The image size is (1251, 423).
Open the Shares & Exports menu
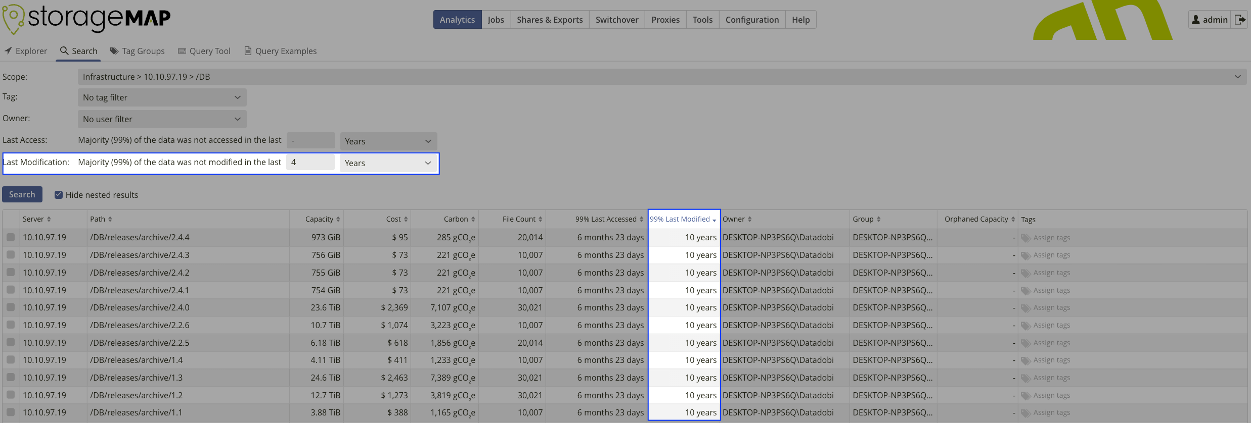click(549, 20)
